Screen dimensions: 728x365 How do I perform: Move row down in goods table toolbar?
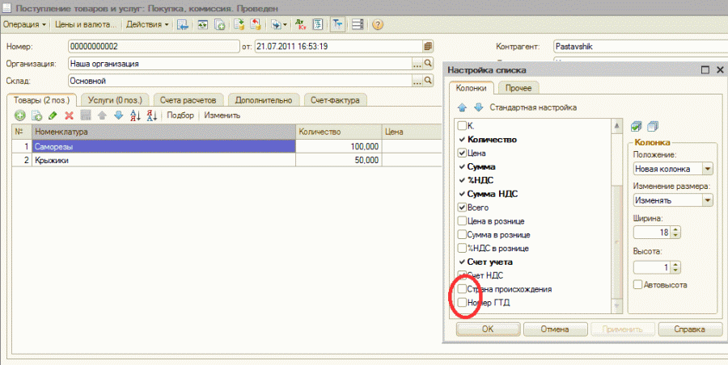coord(118,115)
